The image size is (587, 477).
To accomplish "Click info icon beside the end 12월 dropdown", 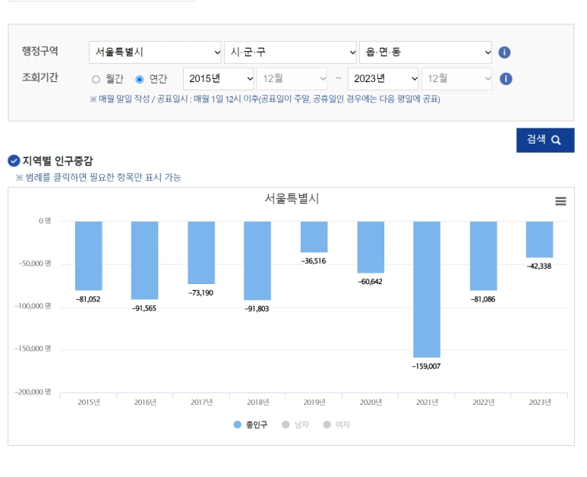I will coord(506,79).
